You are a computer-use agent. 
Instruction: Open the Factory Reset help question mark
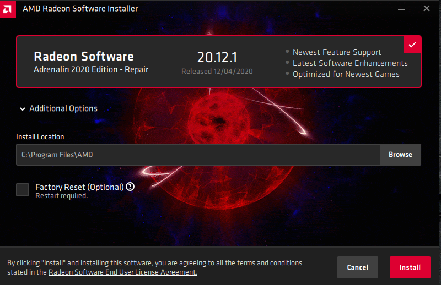click(x=130, y=187)
